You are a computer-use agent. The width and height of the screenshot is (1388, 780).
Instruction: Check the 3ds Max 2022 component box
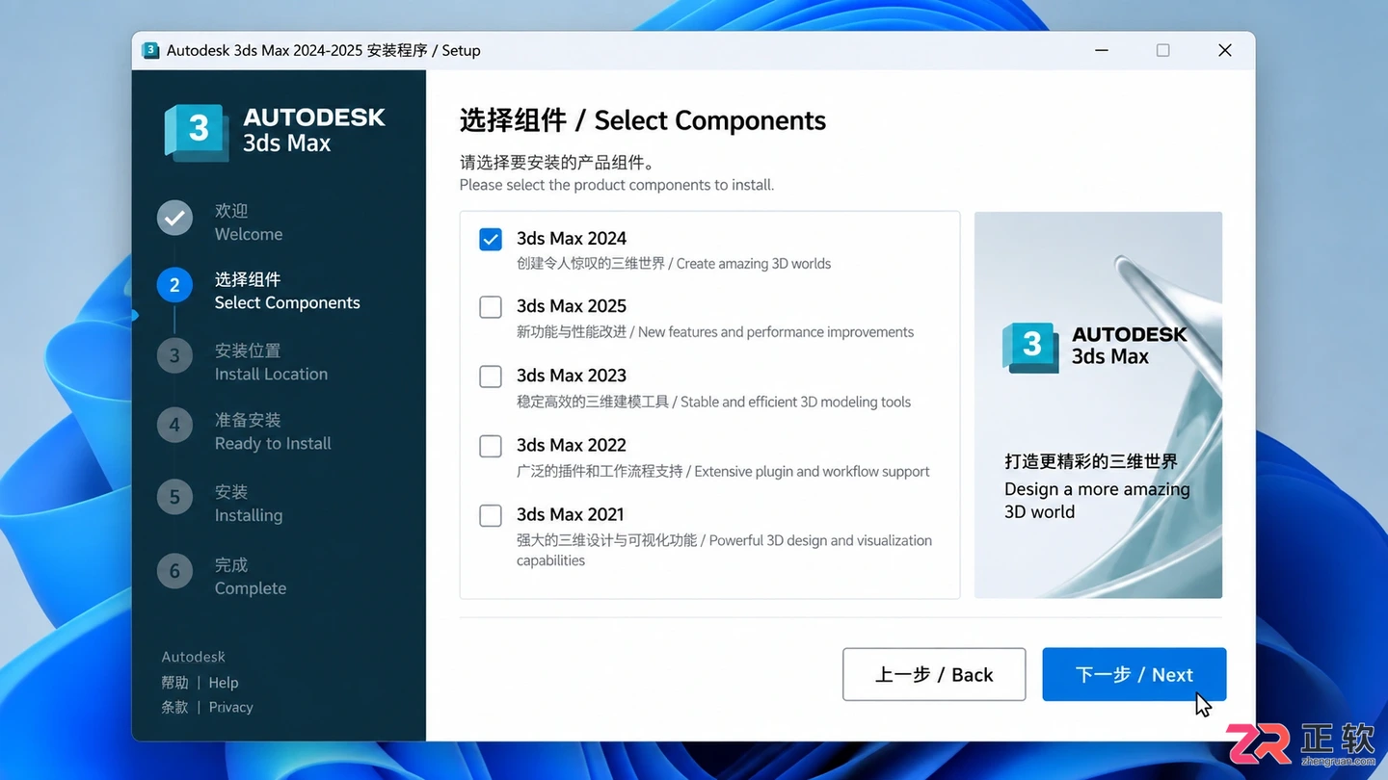(x=491, y=446)
